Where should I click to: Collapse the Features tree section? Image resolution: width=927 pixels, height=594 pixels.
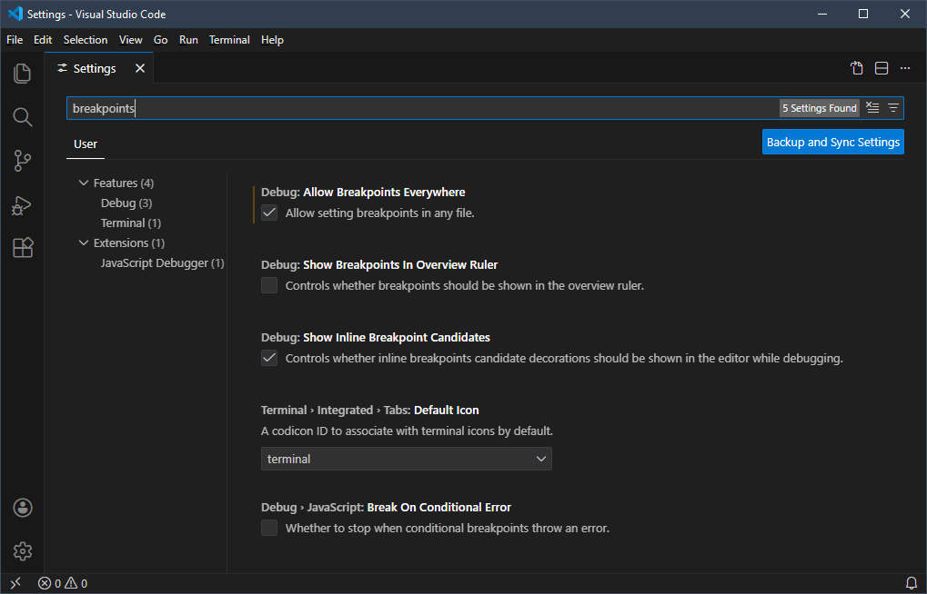point(85,183)
